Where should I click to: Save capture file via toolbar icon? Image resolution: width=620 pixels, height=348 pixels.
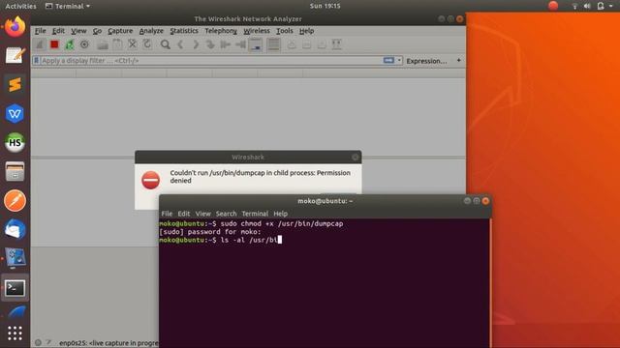[x=117, y=44]
